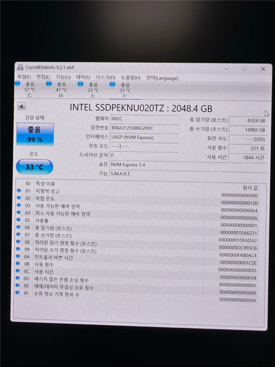The height and width of the screenshot is (367, 275).
Task: Click the rotation rate value ---- (SSD)
Action: [x=247, y=139]
